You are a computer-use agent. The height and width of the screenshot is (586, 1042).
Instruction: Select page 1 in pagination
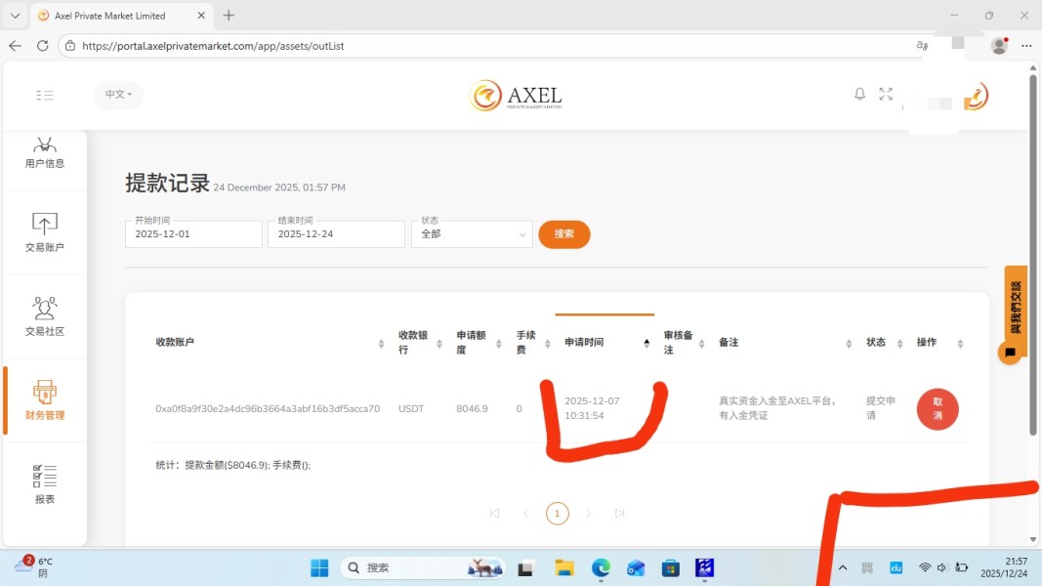[x=557, y=513]
